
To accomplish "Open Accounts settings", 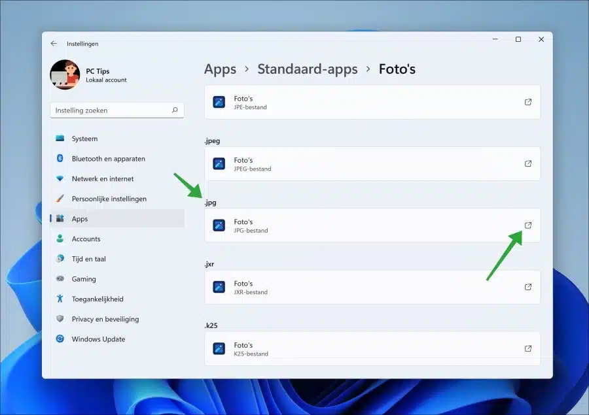I will point(117,239).
